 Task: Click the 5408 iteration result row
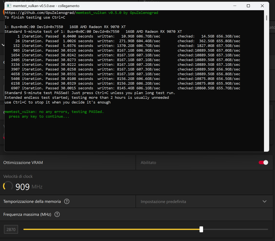[x=125, y=79]
